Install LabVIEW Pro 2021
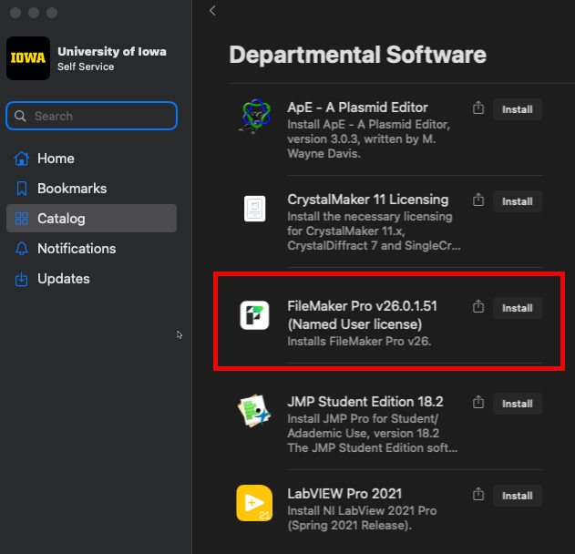This screenshot has width=575, height=554. (518, 496)
